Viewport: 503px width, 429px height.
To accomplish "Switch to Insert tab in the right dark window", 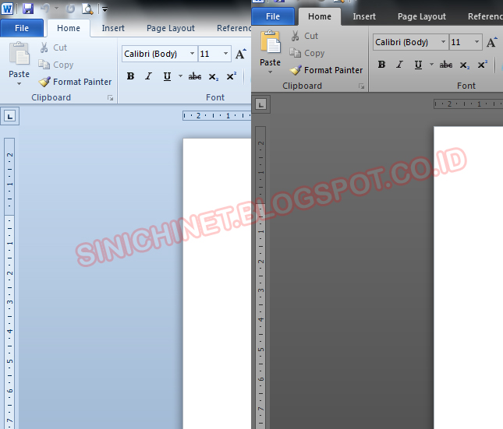I will (x=364, y=16).
